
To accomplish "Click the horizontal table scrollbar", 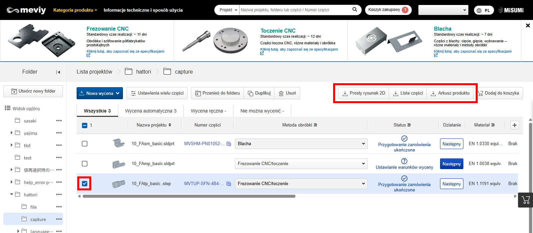I will pos(189,196).
